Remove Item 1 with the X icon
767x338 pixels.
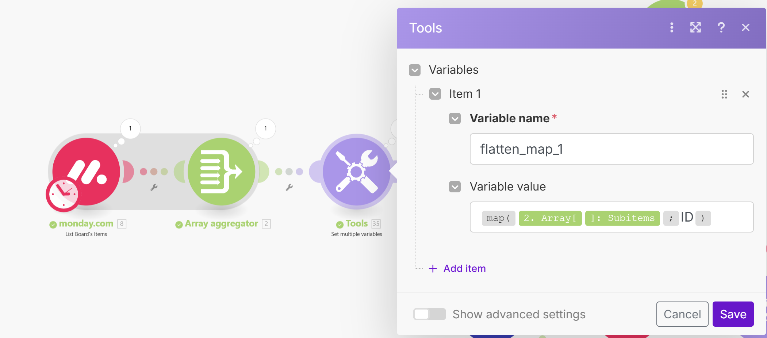[x=745, y=95]
